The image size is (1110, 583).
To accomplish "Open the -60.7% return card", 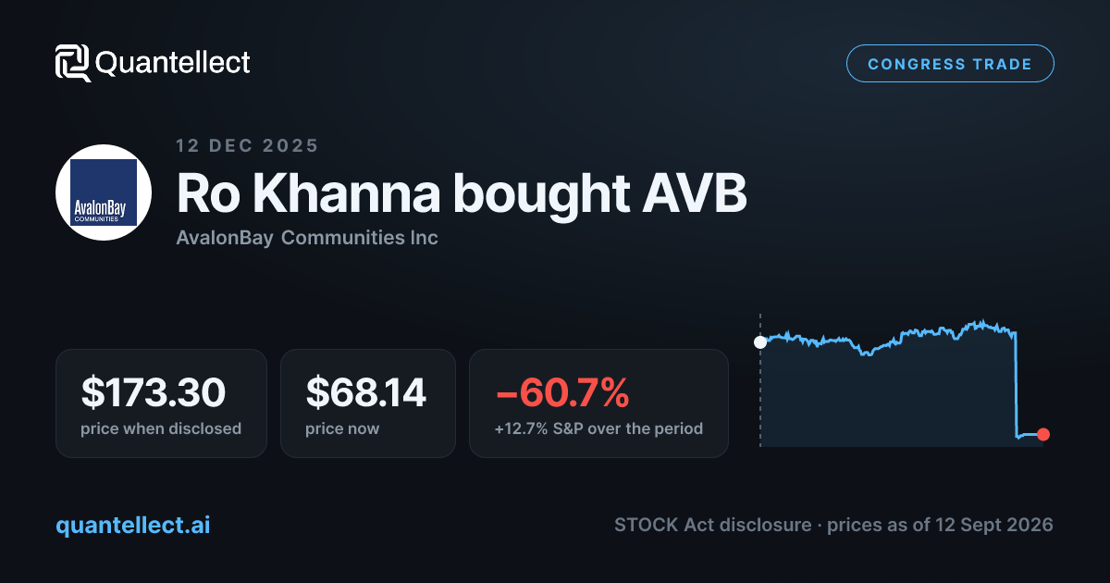I will click(598, 403).
